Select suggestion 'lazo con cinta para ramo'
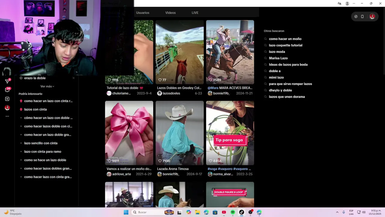This screenshot has width=385, height=217. click(43, 152)
